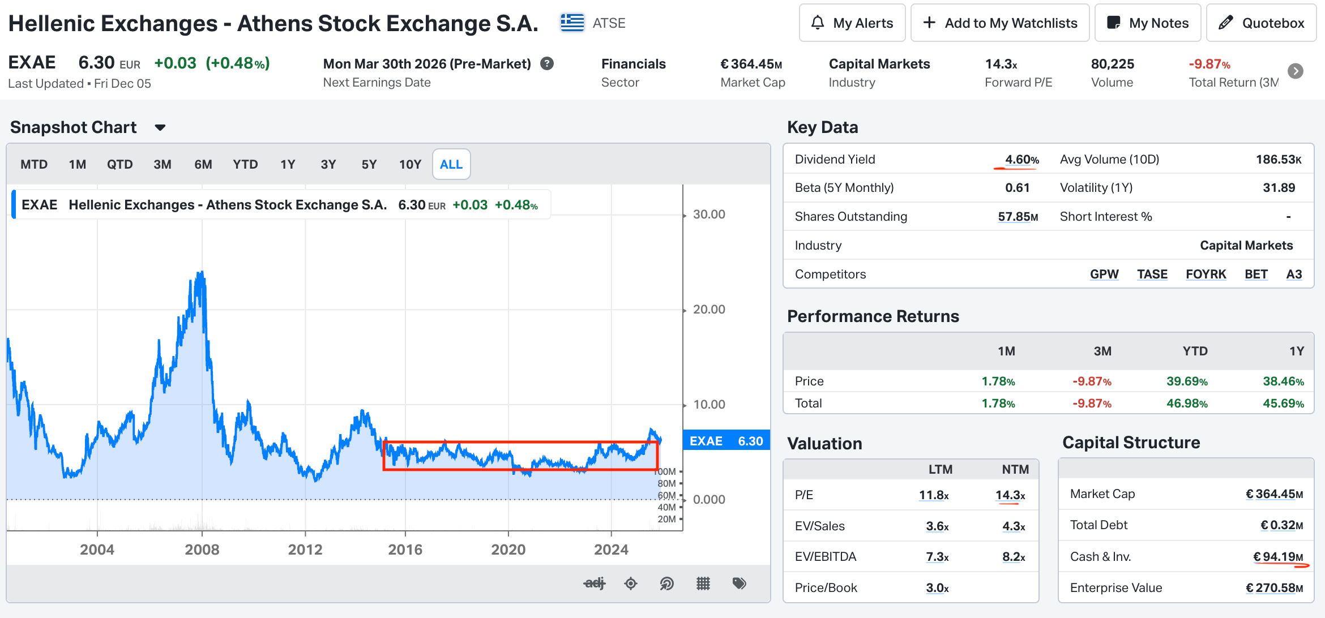Viewport: 1325px width, 618px height.
Task: Click the pencil icon on Quotebox
Action: click(1225, 23)
